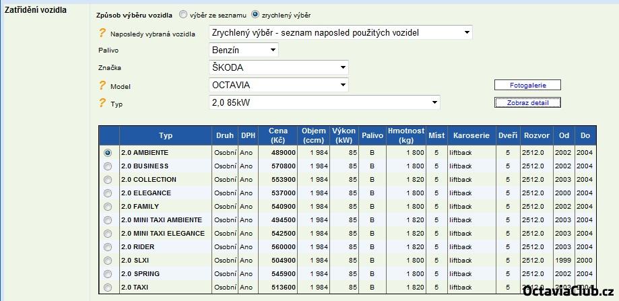Screen dimensions: 619x301
Task: Select the 'zrychlený výběr' radio option
Action: (255, 14)
